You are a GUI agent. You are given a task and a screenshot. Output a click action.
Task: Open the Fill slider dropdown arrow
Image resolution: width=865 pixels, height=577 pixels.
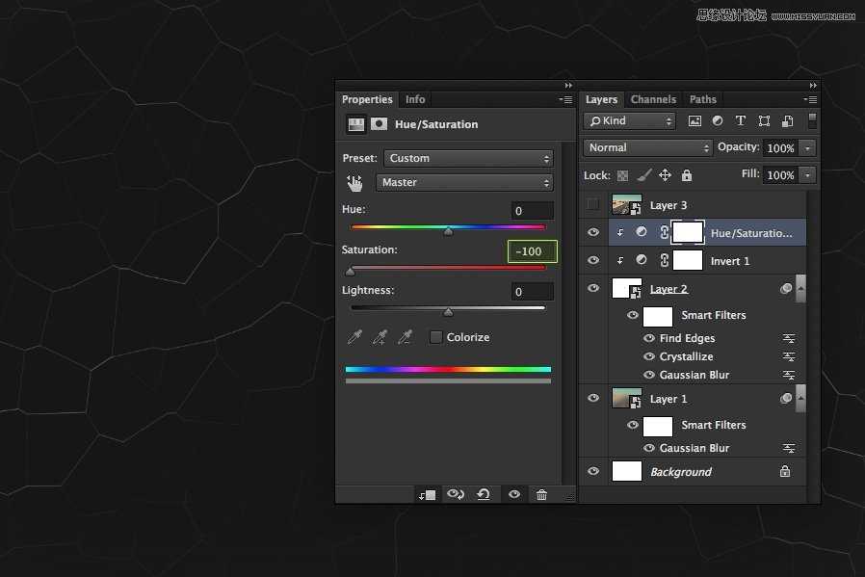point(807,175)
